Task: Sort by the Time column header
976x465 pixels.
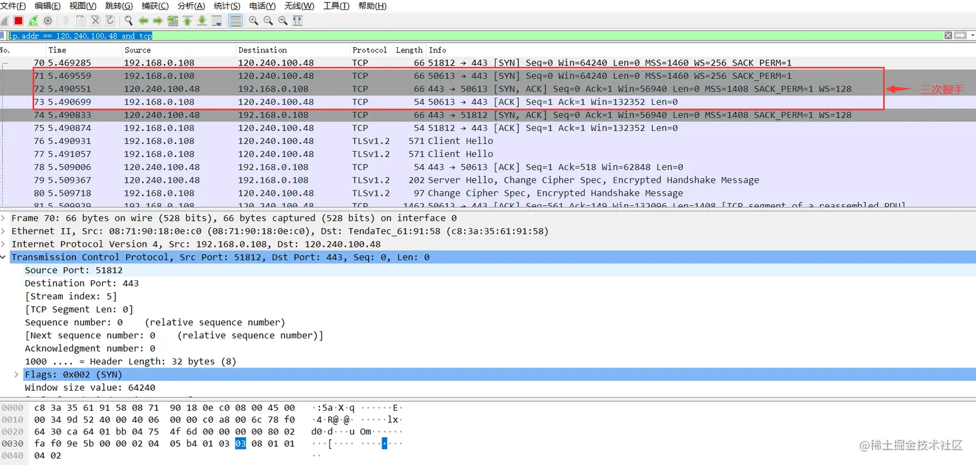Action: 84,50
